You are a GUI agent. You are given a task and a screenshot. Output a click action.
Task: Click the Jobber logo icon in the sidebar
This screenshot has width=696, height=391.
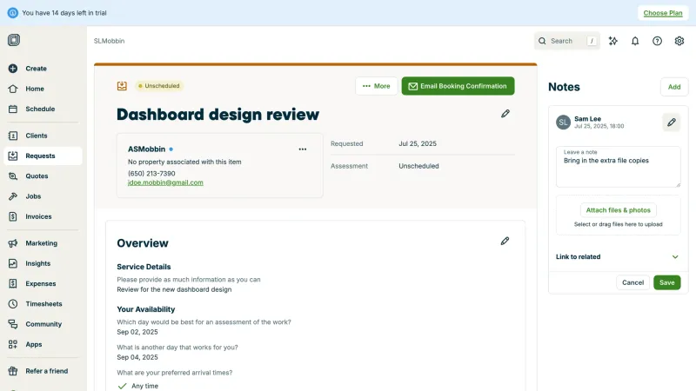(x=14, y=40)
